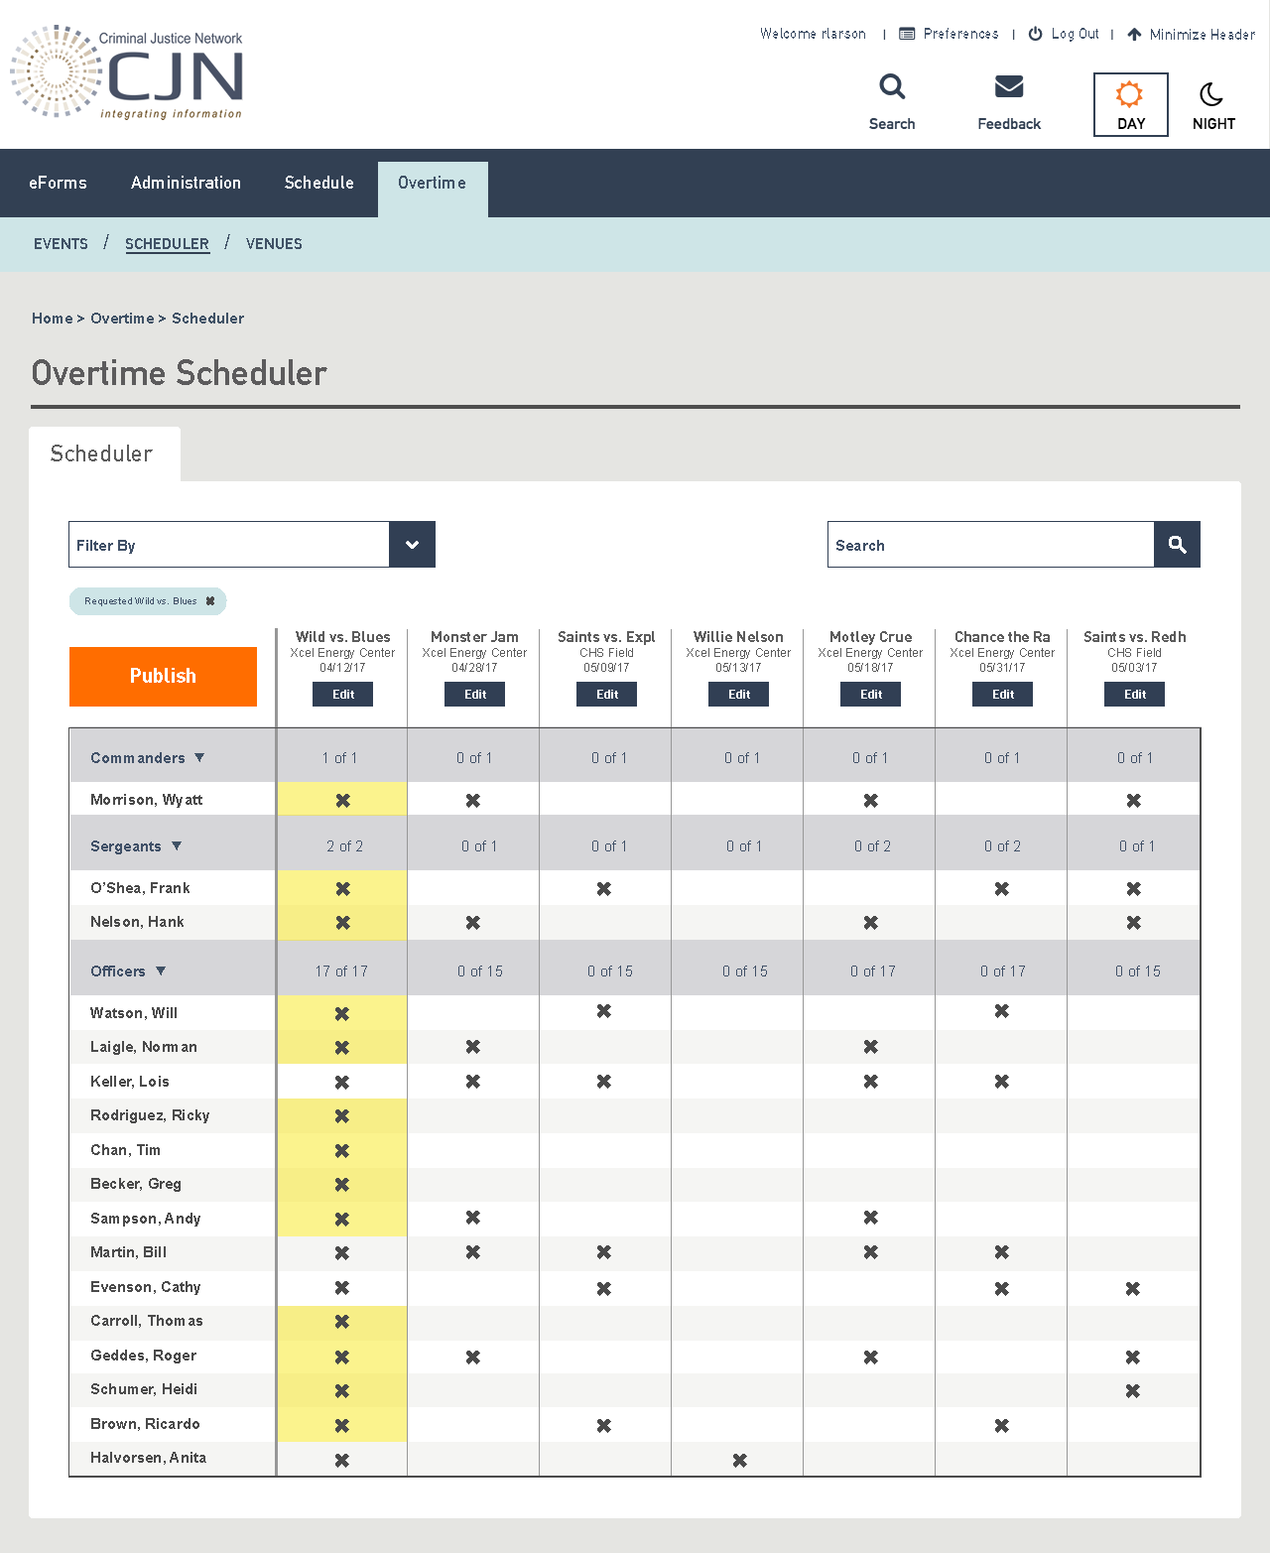Screen dimensions: 1270x1553
Task: Click X for Carroll, Thomas under Wild vs. Blues
Action: [342, 1321]
